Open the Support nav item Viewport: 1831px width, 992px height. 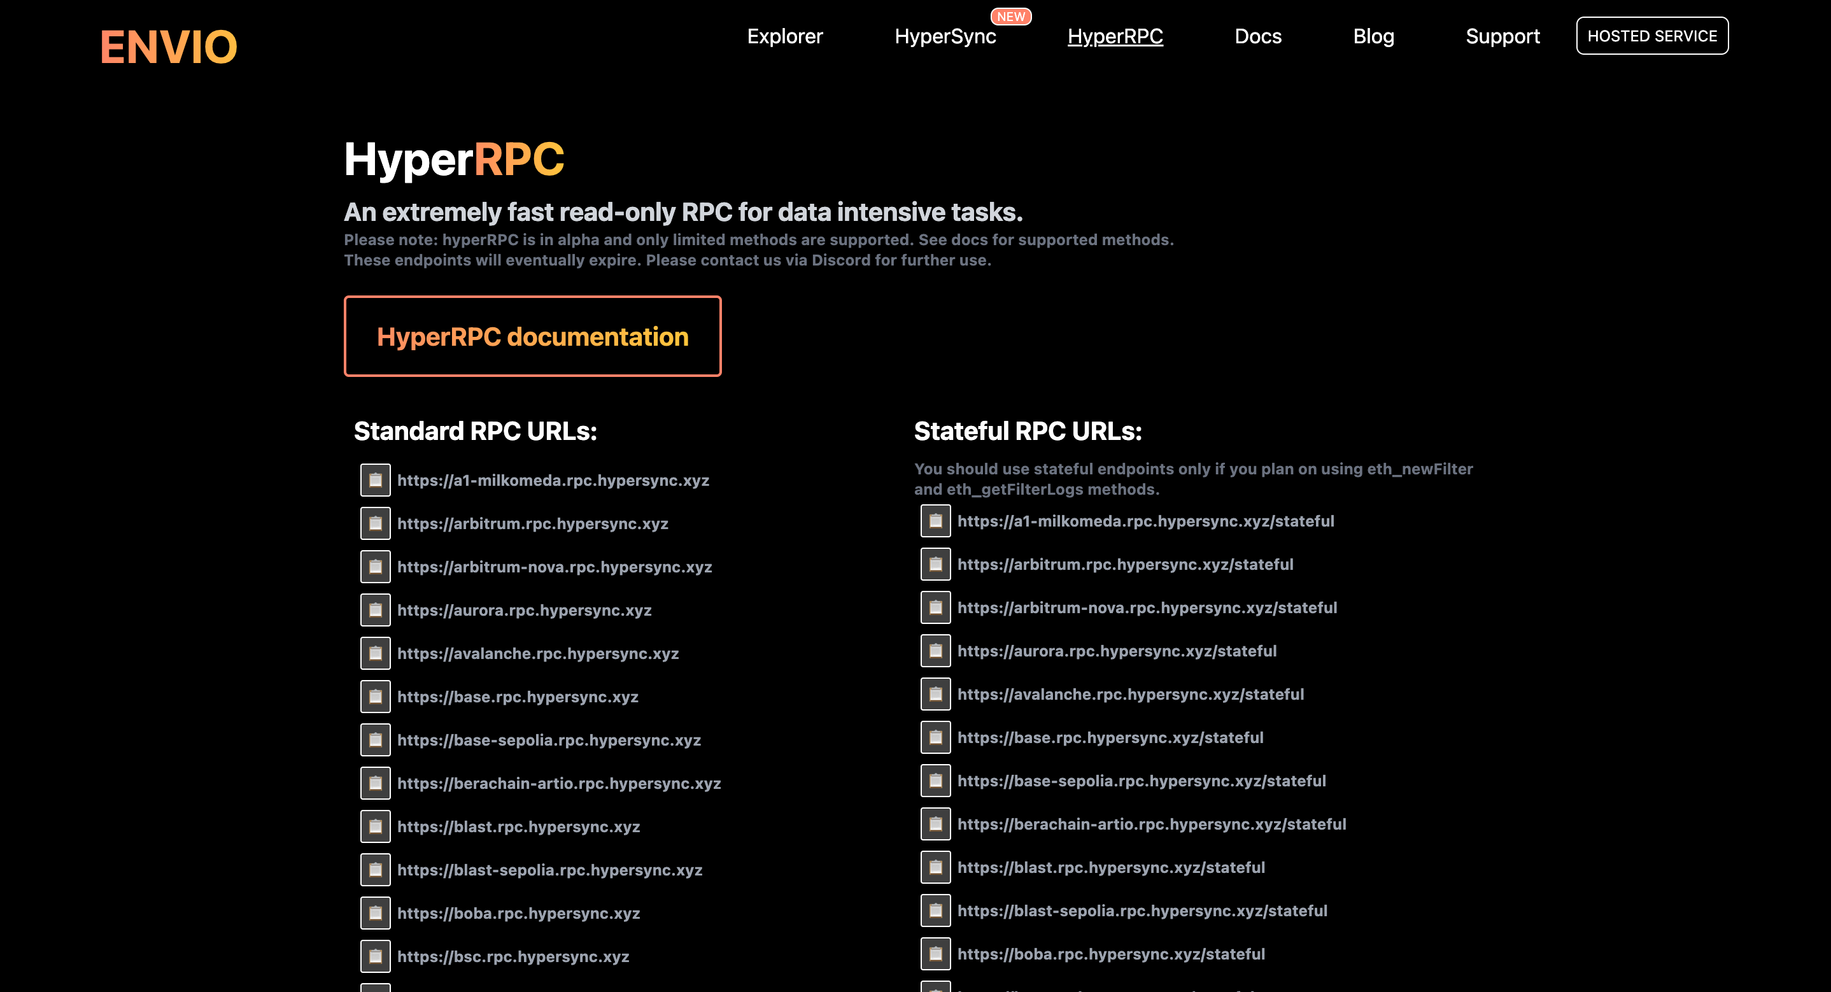[x=1502, y=36]
